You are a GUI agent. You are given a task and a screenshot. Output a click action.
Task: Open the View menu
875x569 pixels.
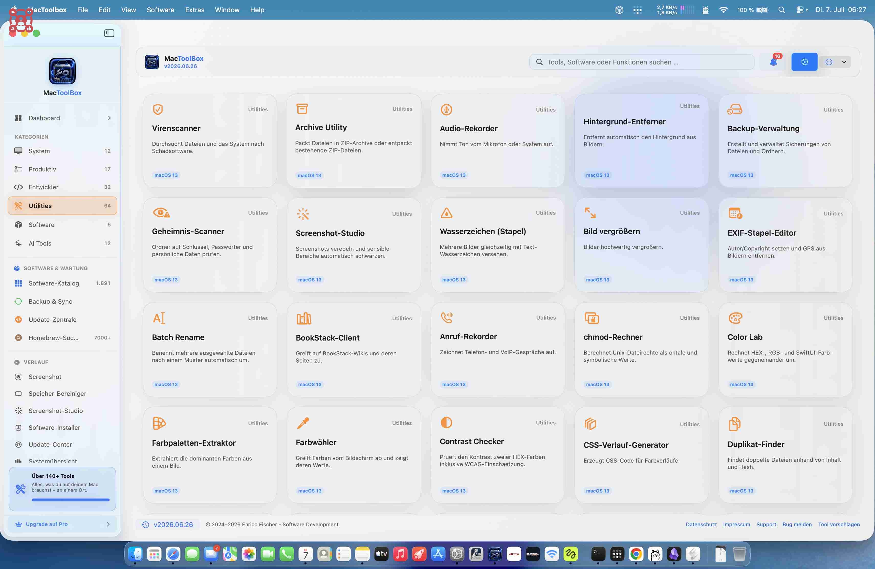pyautogui.click(x=128, y=10)
